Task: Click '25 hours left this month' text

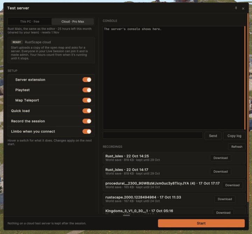Action: (x=75, y=29)
